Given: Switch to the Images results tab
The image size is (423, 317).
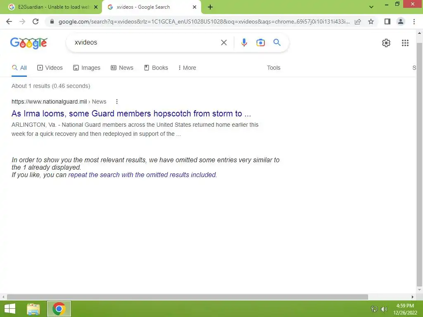Looking at the screenshot, I should click(87, 68).
